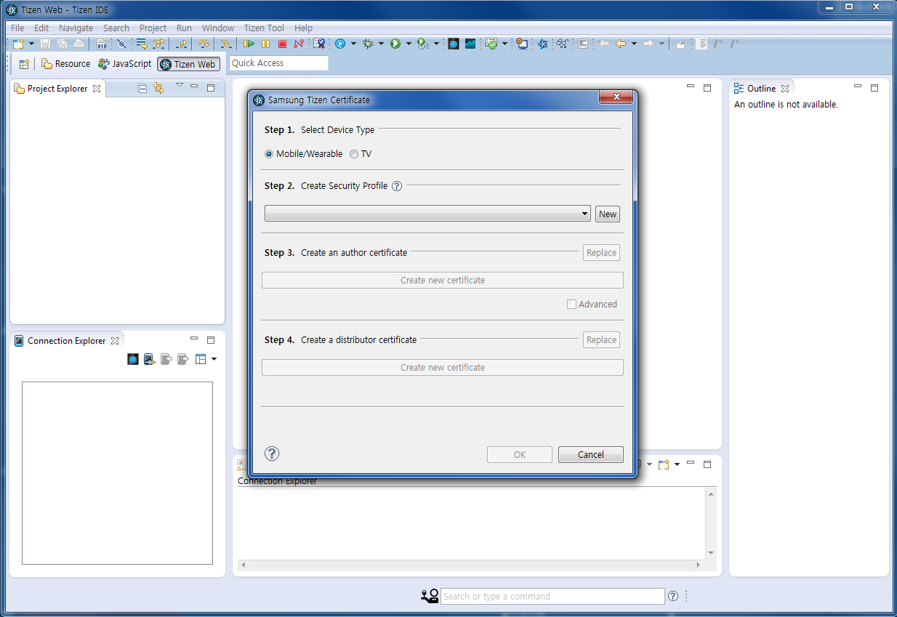Open the Emulator Manager in Connection Explorer
897x617 pixels.
tap(133, 359)
